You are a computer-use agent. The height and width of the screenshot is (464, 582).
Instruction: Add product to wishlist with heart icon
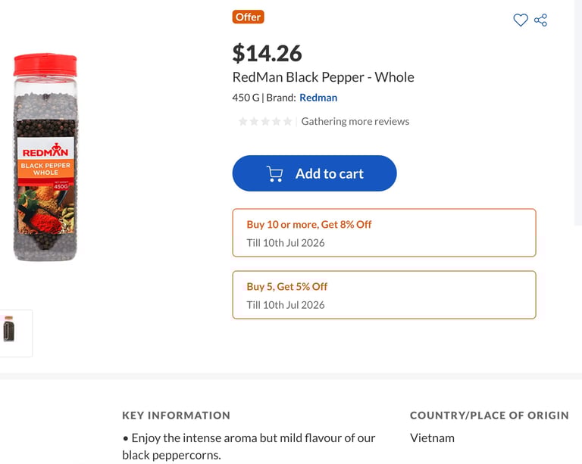pyautogui.click(x=521, y=20)
